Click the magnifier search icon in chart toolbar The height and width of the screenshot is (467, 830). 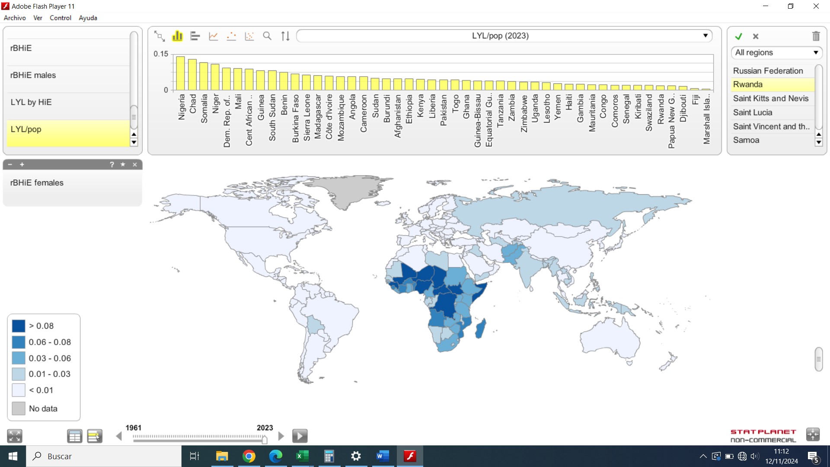click(268, 36)
